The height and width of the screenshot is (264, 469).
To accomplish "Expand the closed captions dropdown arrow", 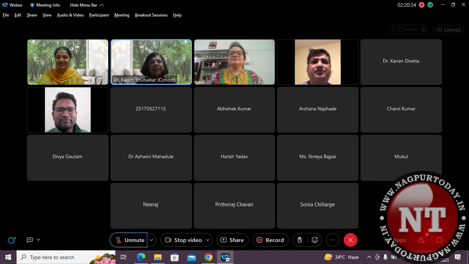I will click(38, 240).
